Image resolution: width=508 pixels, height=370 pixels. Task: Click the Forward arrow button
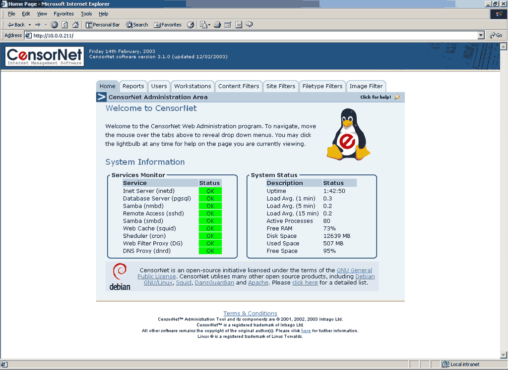tap(38, 25)
